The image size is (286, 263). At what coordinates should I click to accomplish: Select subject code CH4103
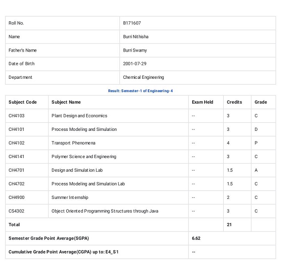coord(16,116)
